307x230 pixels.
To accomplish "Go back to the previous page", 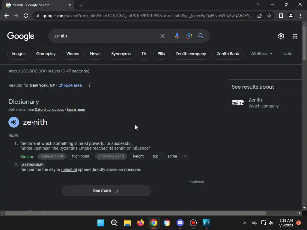I will tap(7, 16).
